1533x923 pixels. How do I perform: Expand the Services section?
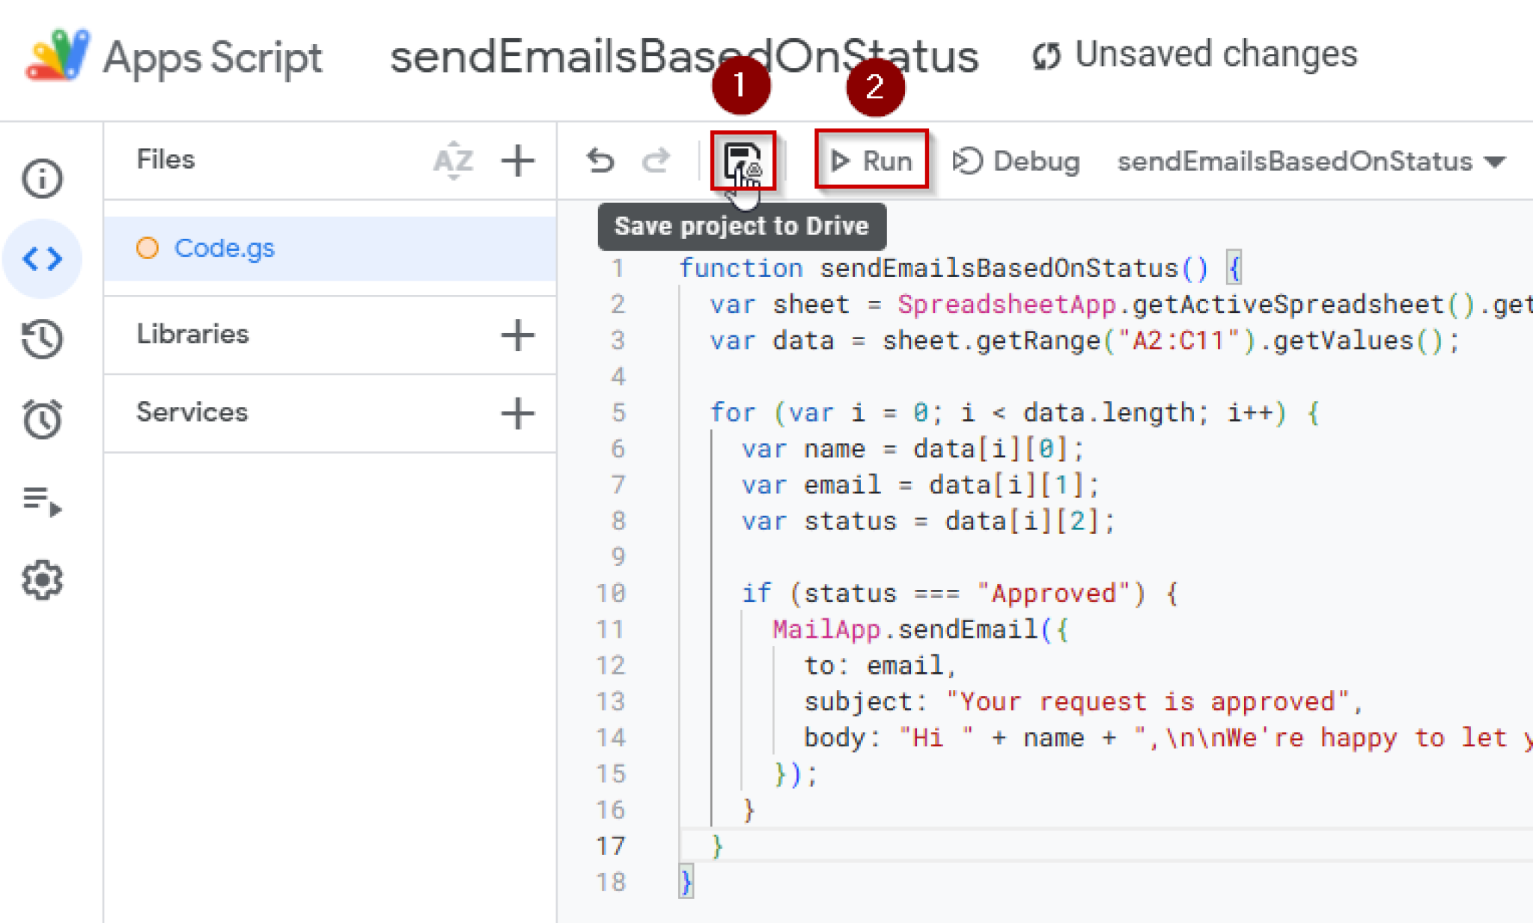(192, 412)
